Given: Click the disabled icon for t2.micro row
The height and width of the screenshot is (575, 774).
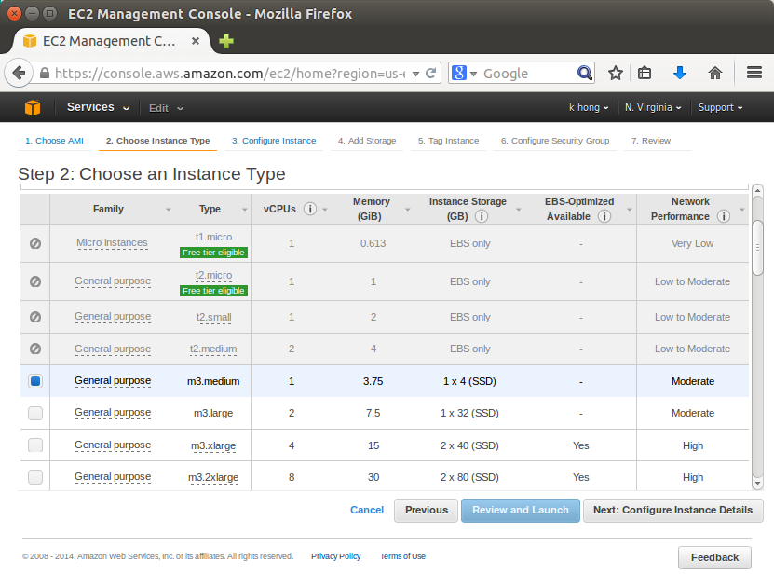Looking at the screenshot, I should 35,281.
